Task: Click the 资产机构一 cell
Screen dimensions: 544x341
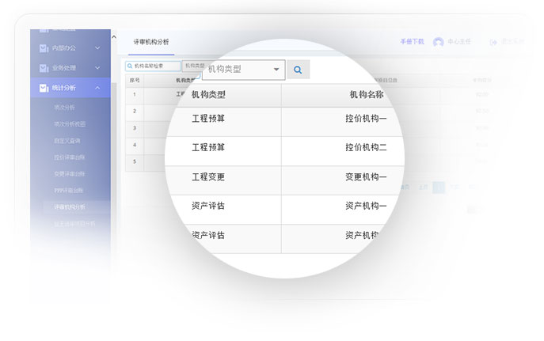Action: tap(366, 206)
